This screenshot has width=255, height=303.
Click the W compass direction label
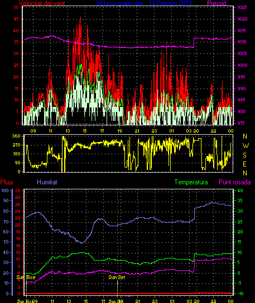[x=246, y=146]
